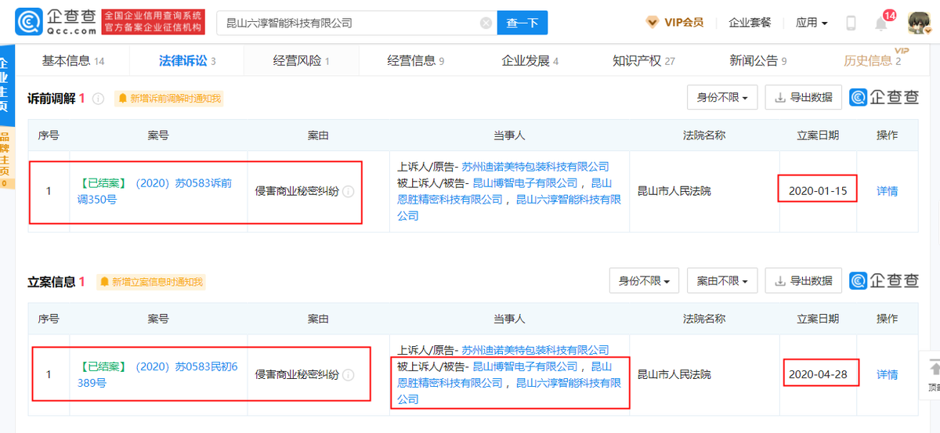Export data in 立案信息 section
940x433 pixels.
(804, 280)
